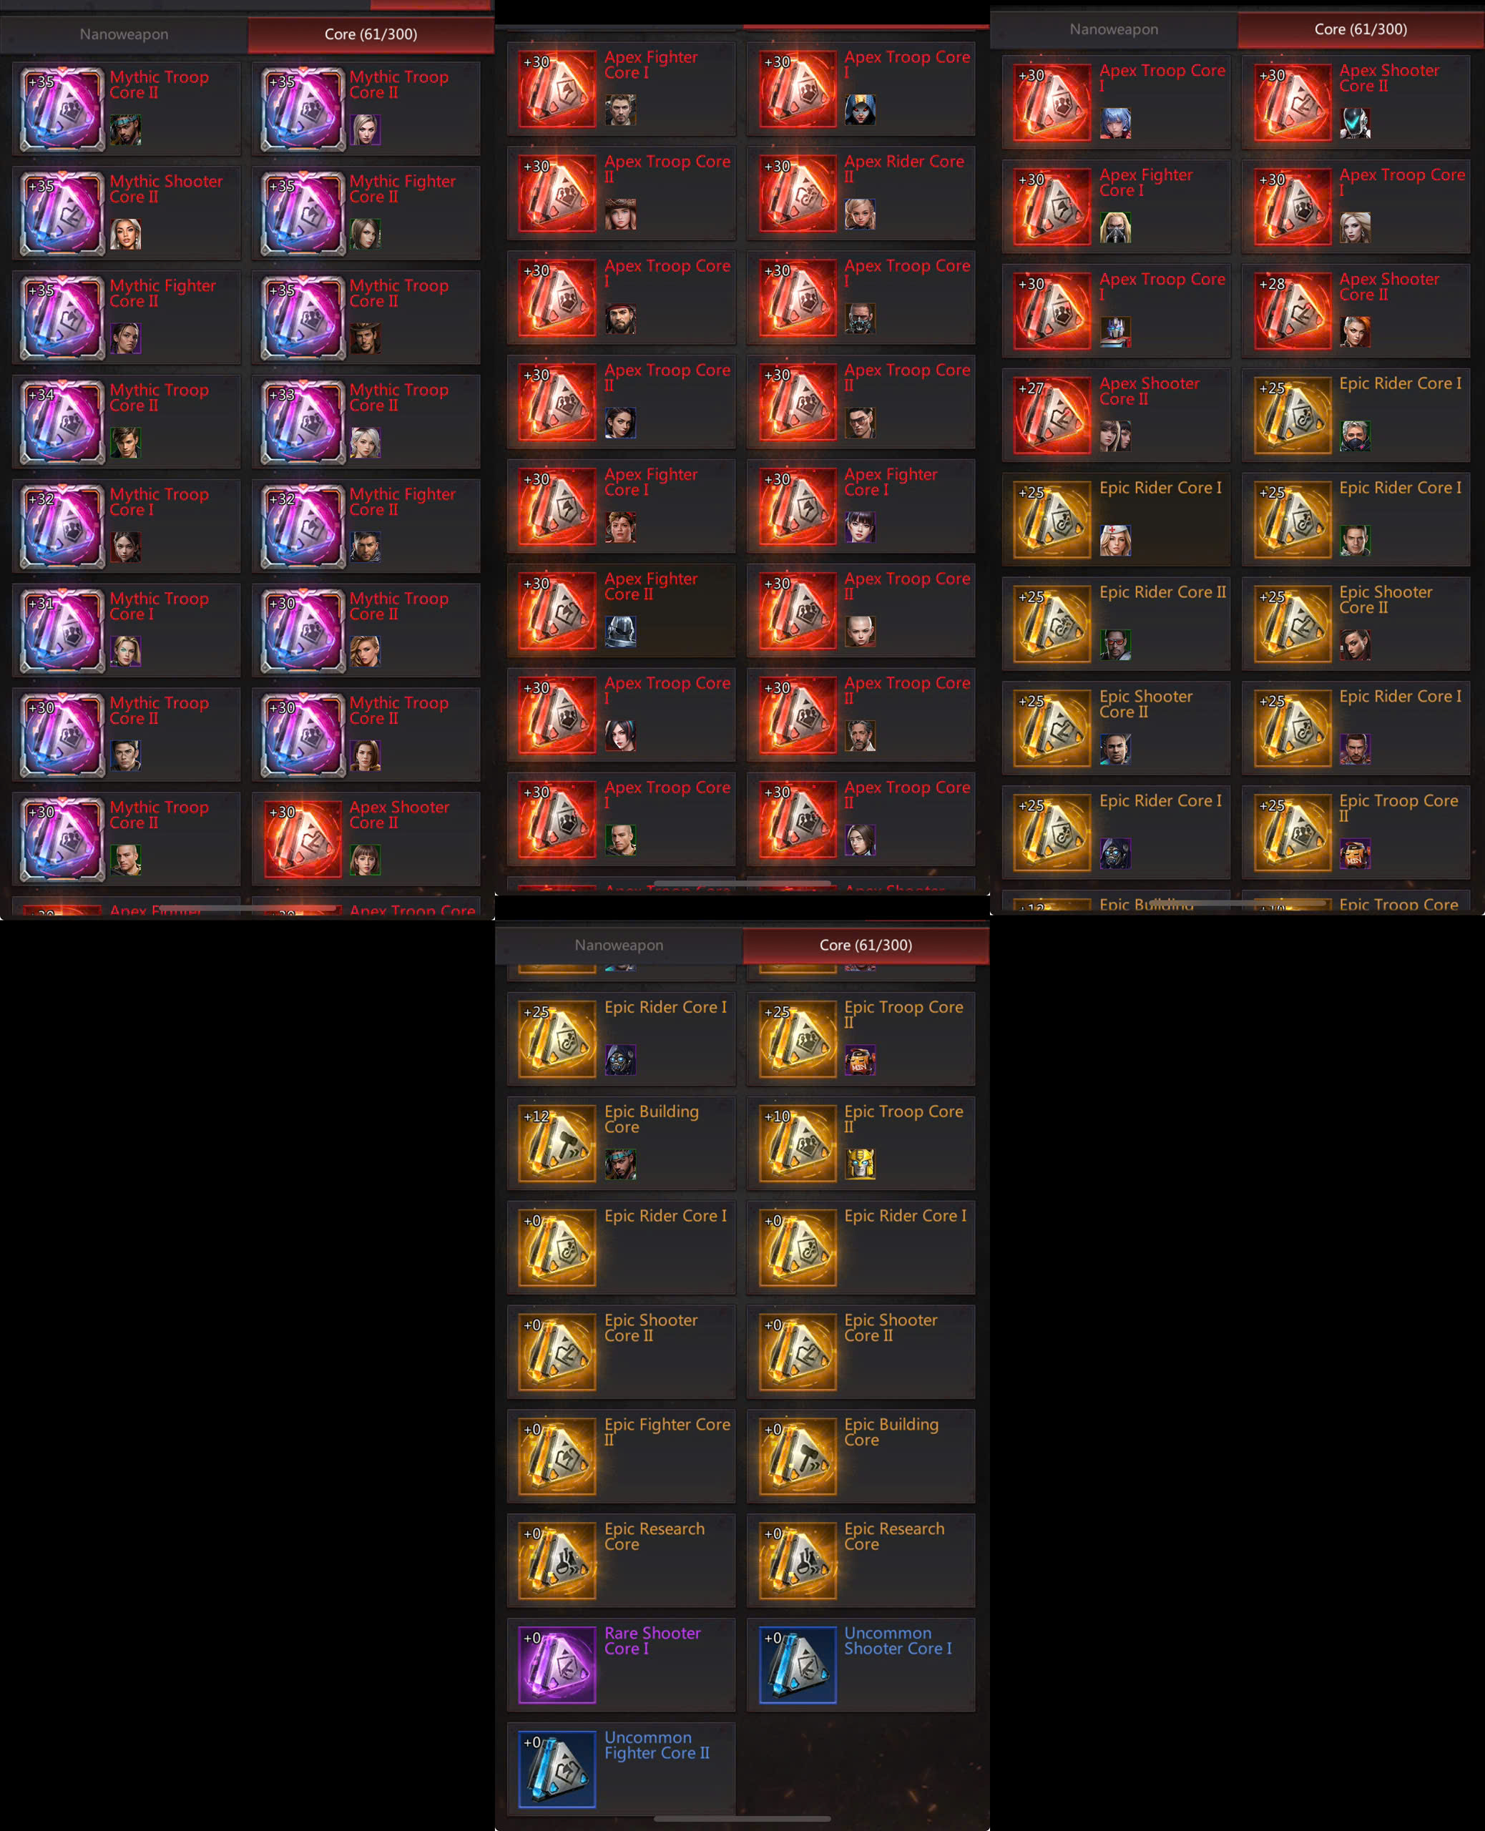Image resolution: width=1485 pixels, height=1831 pixels.
Task: Select the +35 Mythic Shooter Core II icon
Action: pos(62,213)
